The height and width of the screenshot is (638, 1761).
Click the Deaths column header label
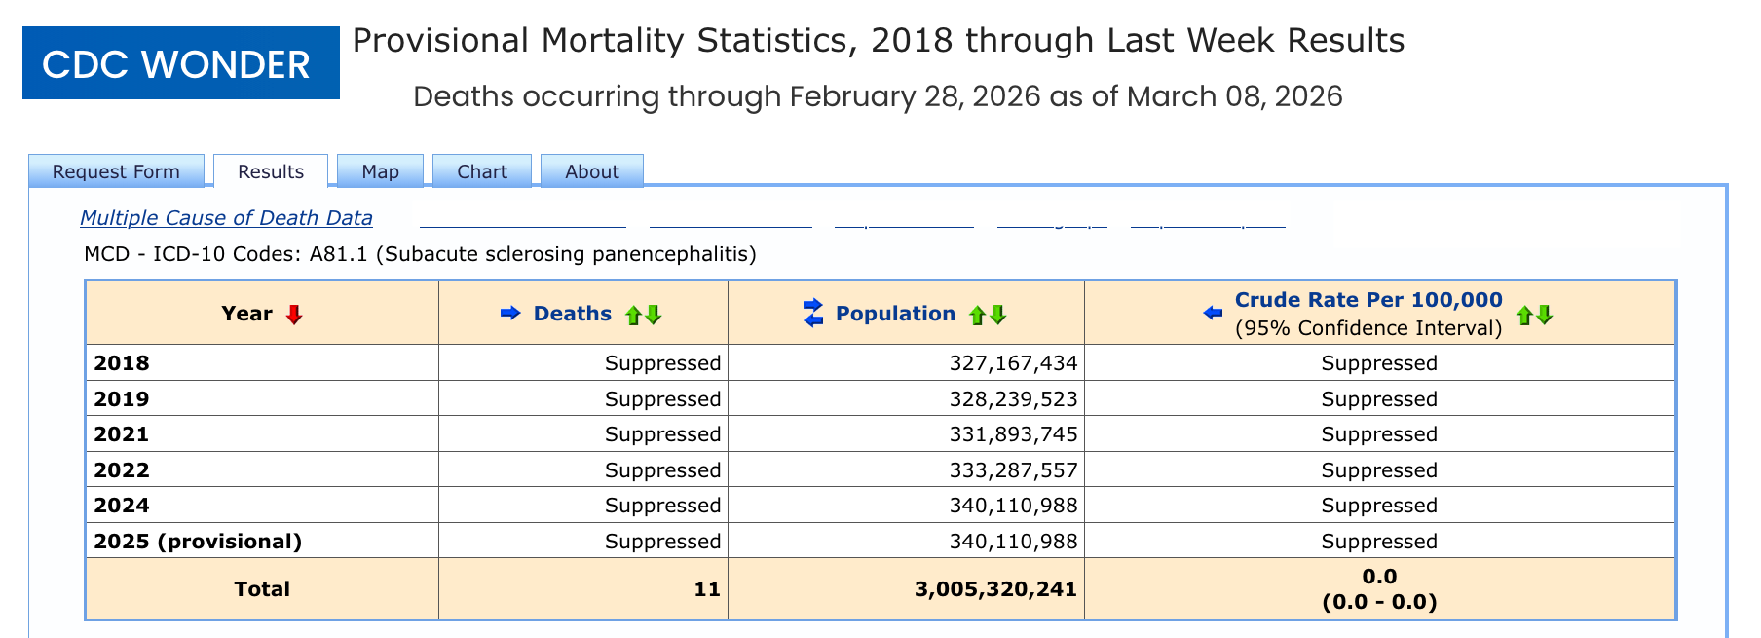click(x=573, y=314)
